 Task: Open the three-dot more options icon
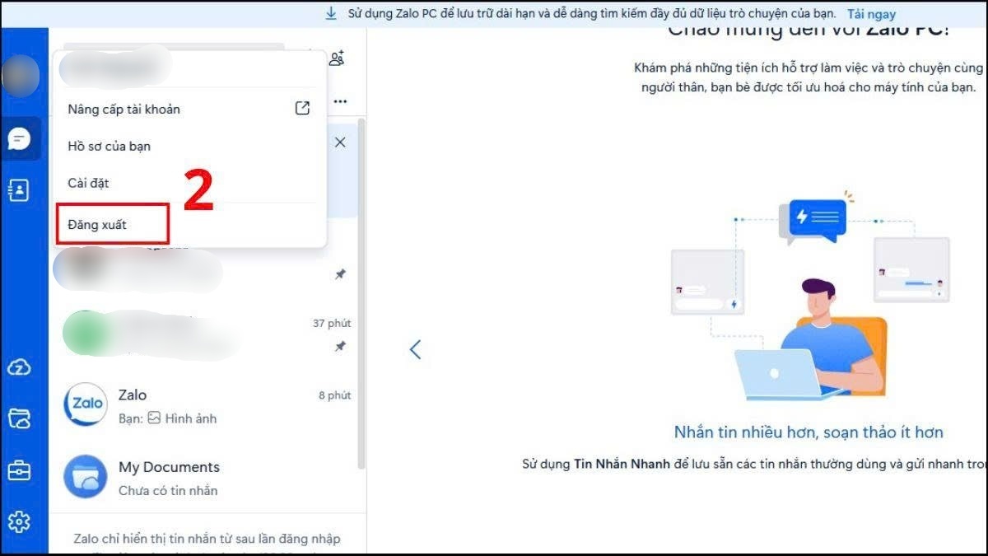[340, 102]
